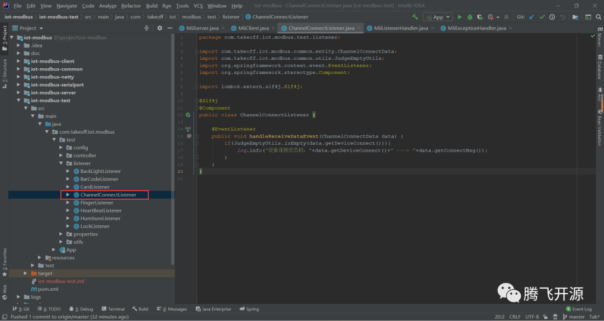This screenshot has height=321, width=604.
Task: Select HeartBeatListener in project tree
Action: point(101,211)
